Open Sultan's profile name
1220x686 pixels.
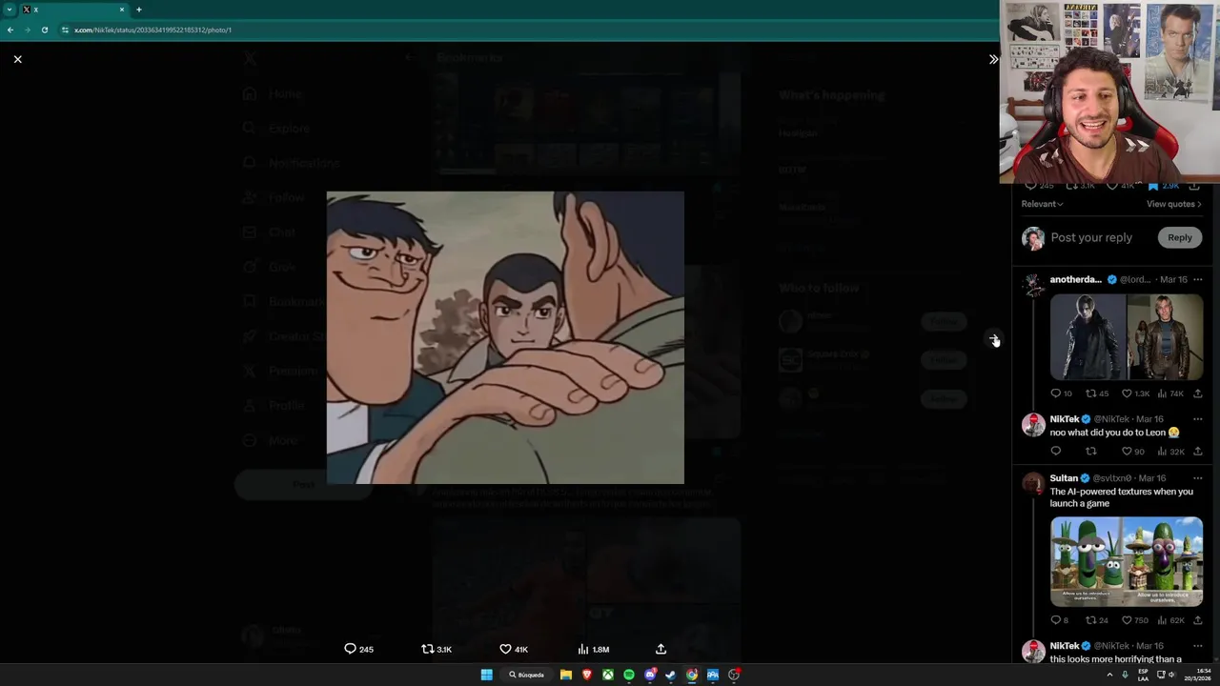click(1064, 478)
